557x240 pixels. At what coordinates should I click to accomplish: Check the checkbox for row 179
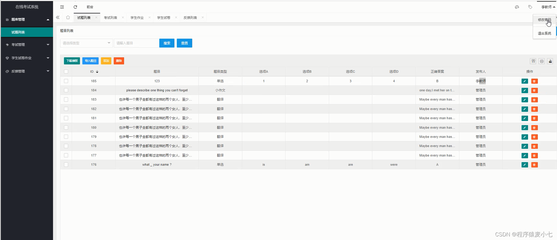pos(66,137)
